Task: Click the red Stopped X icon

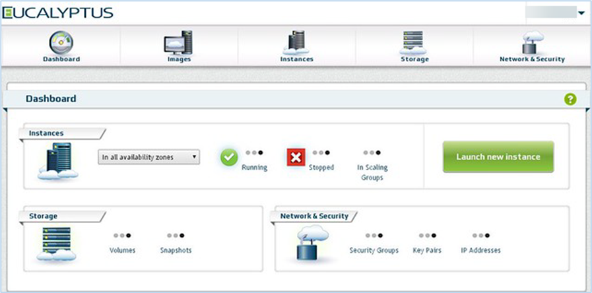Action: (296, 157)
